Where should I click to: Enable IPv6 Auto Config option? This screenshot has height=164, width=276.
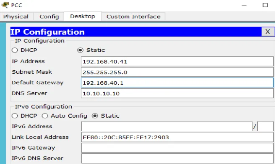pos(45,116)
